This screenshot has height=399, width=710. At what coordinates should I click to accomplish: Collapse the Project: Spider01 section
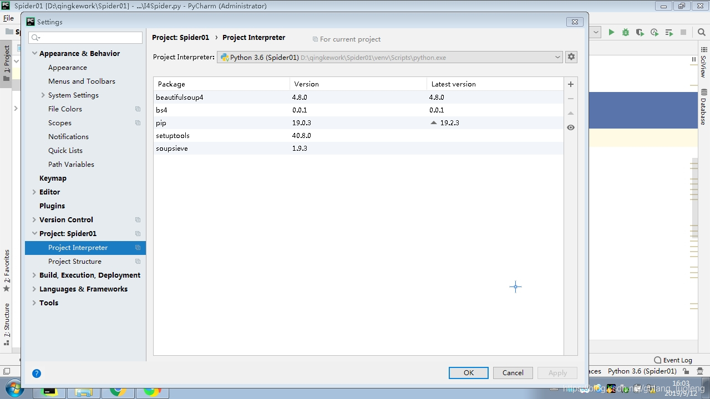pyautogui.click(x=34, y=234)
